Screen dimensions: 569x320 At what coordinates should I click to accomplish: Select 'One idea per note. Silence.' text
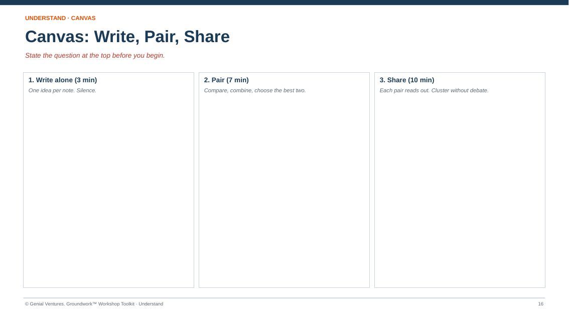click(62, 90)
